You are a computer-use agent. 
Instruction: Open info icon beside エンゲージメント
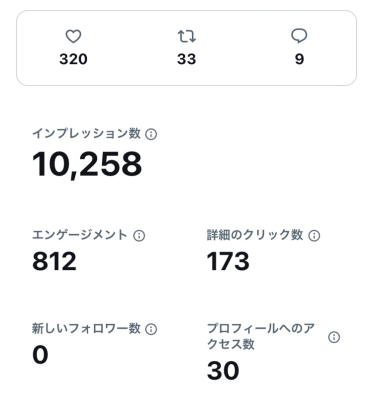tap(139, 235)
